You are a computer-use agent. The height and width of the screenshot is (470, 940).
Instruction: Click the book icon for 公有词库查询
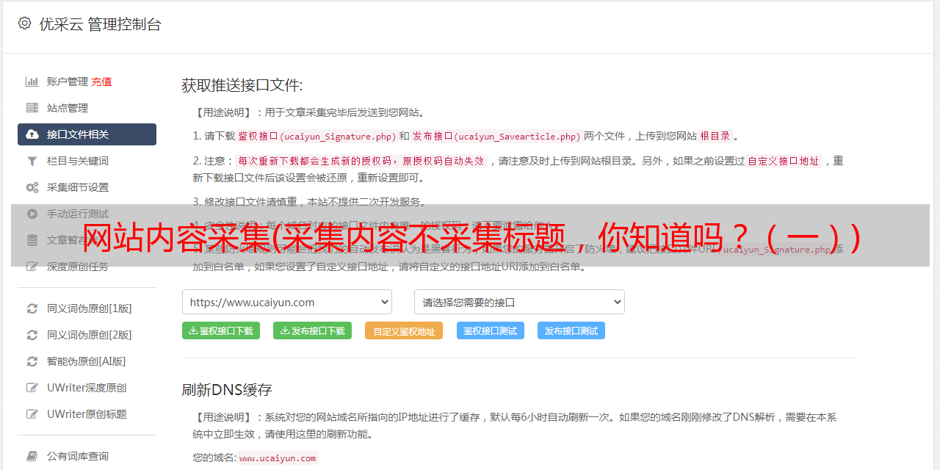click(x=32, y=456)
